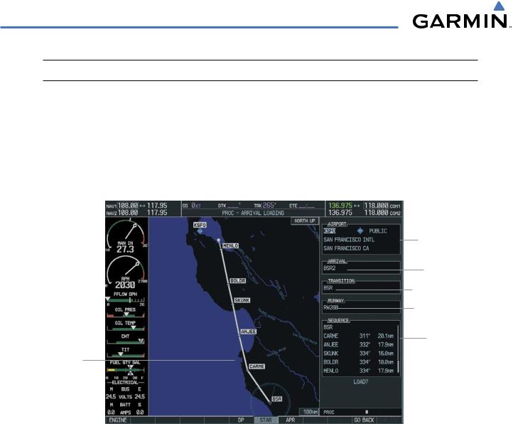Click the NAV frequency transfer arrow
Viewport: 513px width, 424px height.
tap(143, 206)
